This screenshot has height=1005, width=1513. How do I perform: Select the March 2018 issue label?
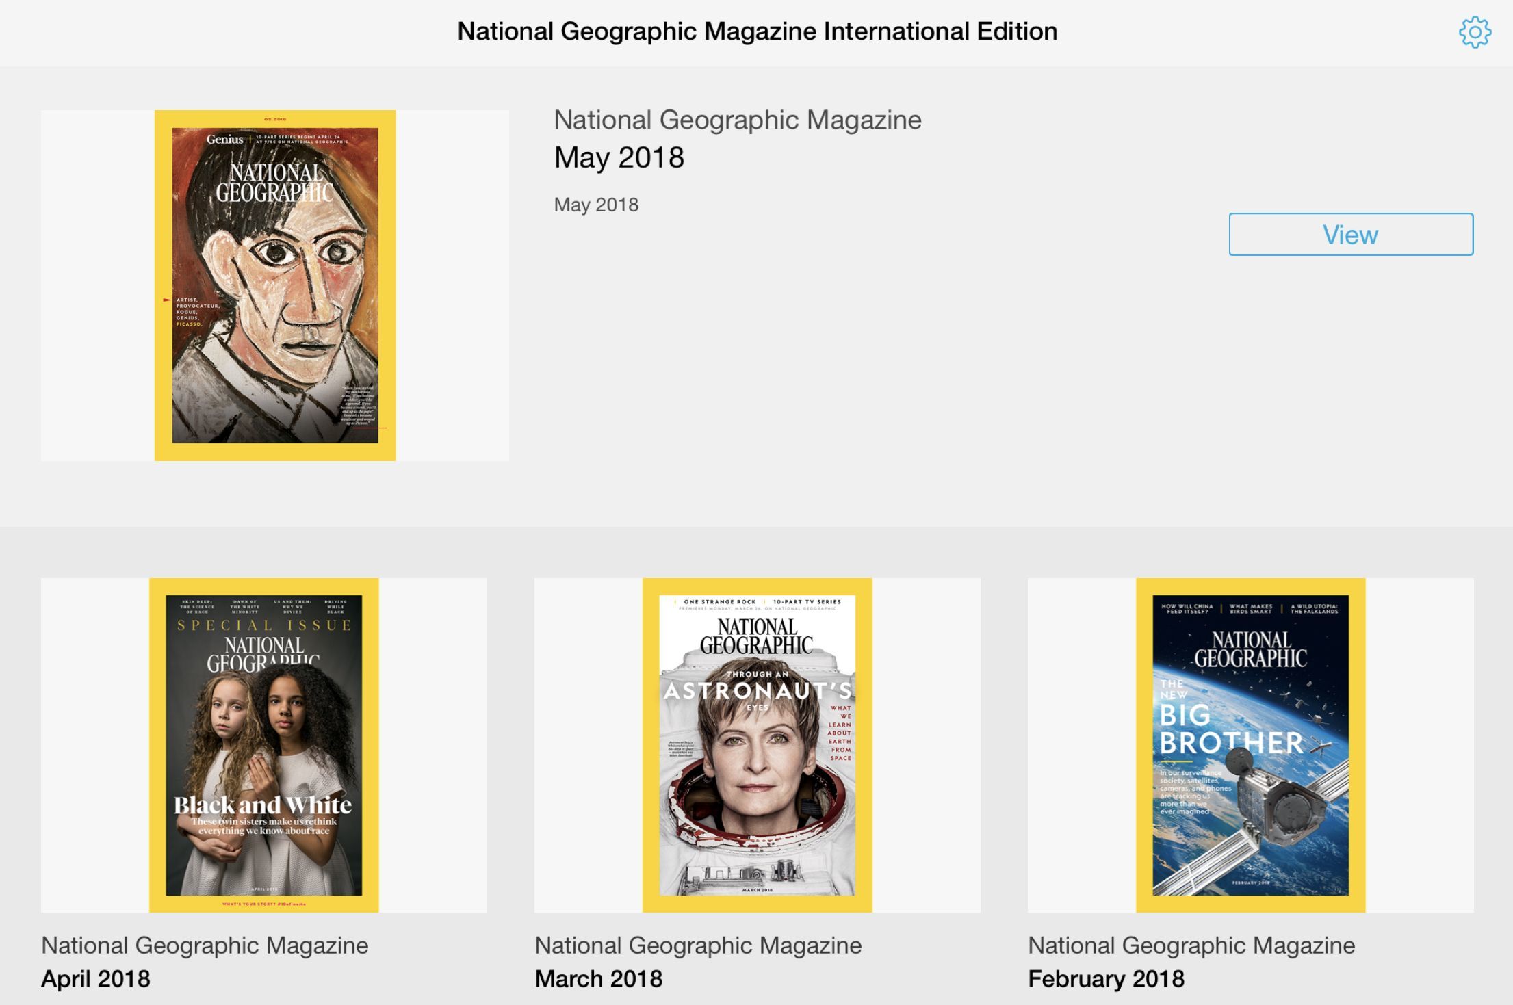[599, 979]
